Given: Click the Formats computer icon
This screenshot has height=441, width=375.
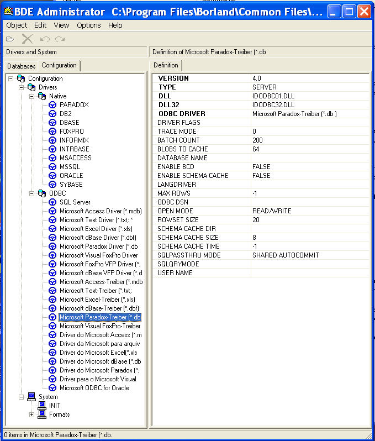Looking at the screenshot, I should coord(42,414).
